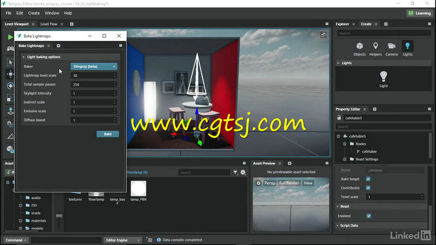Open the Create menu

[x=34, y=13]
